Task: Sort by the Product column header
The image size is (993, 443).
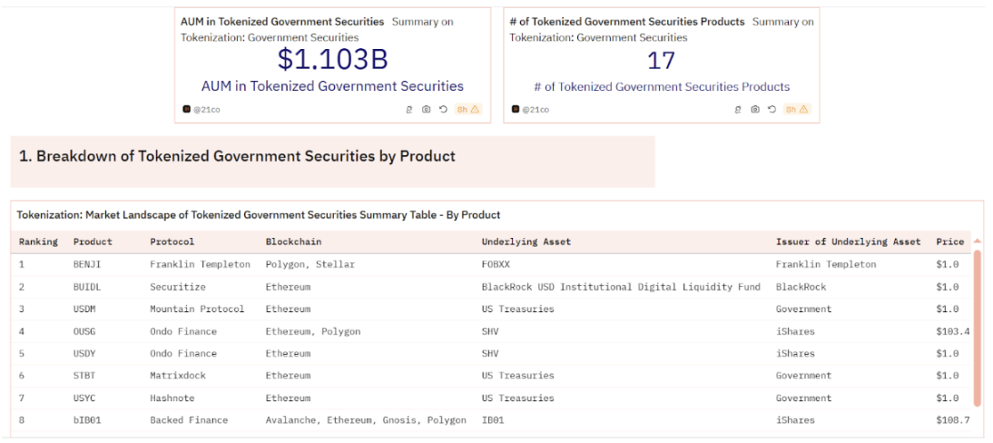Action: [93, 241]
